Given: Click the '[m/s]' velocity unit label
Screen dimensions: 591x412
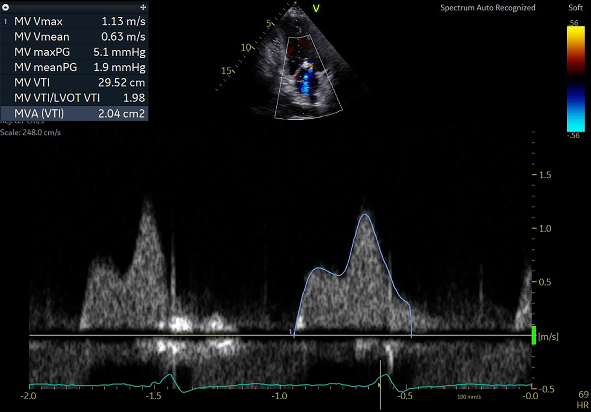Looking at the screenshot, I should (549, 337).
